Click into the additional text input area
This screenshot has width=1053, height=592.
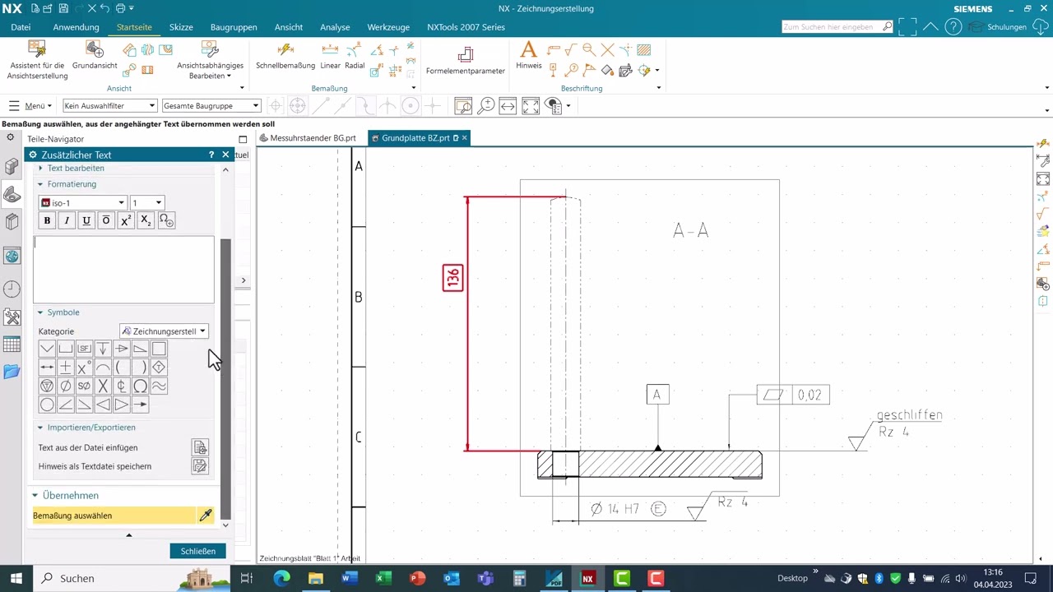pos(123,270)
